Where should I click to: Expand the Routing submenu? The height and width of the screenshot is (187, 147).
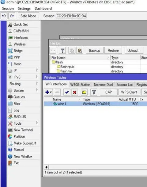pos(24,84)
